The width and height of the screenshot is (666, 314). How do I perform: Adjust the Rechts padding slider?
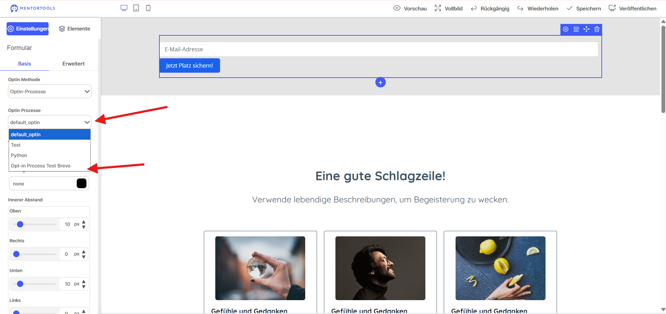pyautogui.click(x=34, y=254)
